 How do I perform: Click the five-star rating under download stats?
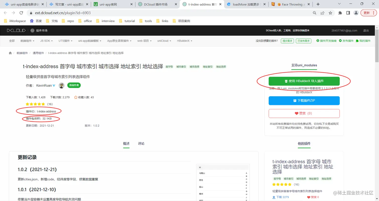pos(35,104)
